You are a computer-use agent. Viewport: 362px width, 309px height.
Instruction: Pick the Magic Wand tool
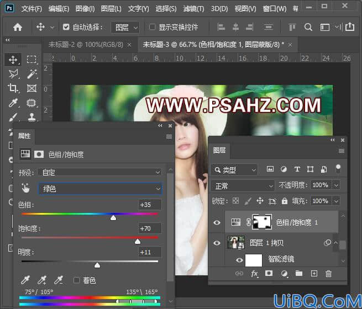(x=32, y=74)
